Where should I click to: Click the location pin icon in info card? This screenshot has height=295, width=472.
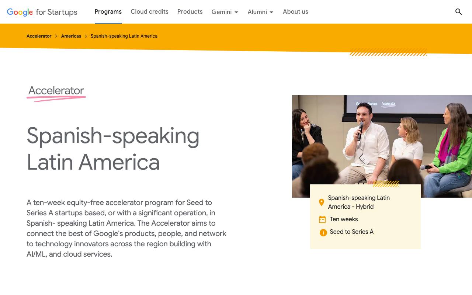322,202
